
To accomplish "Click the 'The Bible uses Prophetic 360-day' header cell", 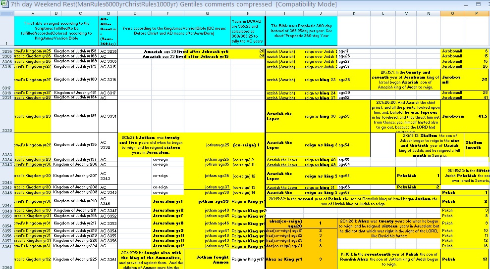I will click(x=302, y=31).
